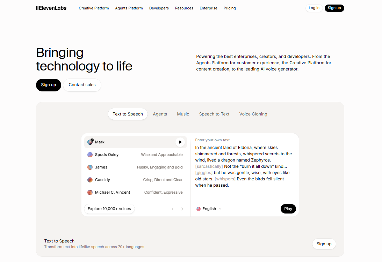The image size is (382, 262).
Task: Click the Log in button
Action: 314,8
